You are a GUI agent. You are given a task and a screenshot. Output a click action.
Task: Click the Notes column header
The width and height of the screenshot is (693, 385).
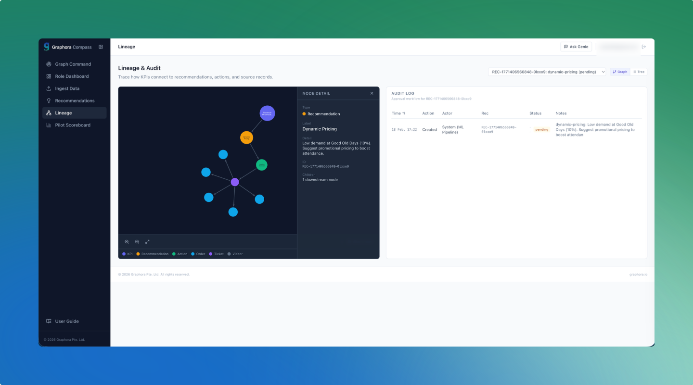tap(561, 113)
